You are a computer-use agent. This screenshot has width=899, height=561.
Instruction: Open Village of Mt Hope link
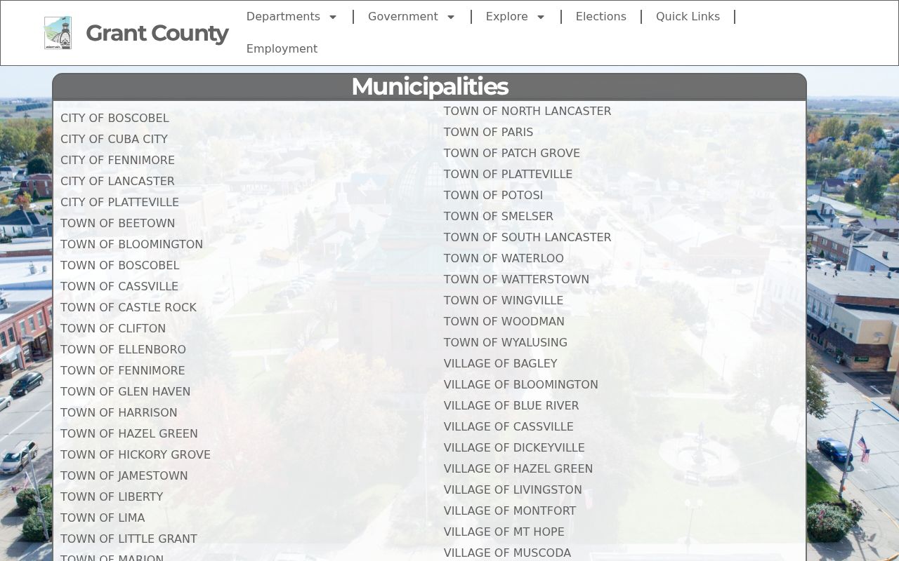tap(504, 532)
